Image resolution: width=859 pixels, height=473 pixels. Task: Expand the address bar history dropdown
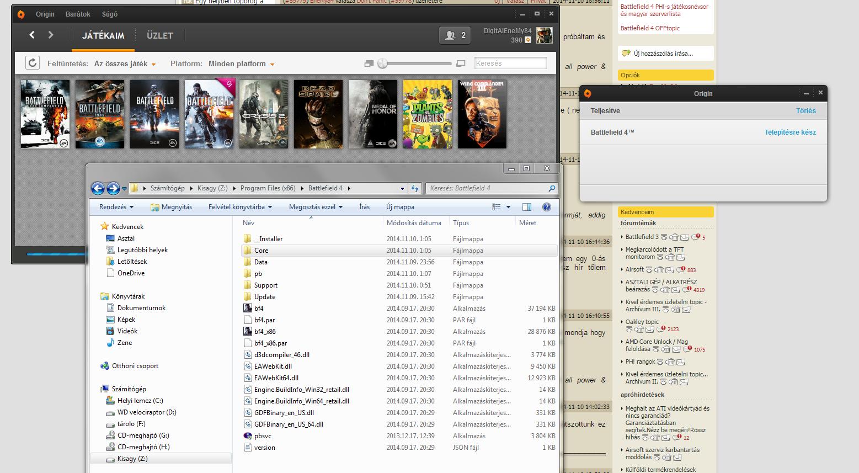pyautogui.click(x=402, y=188)
